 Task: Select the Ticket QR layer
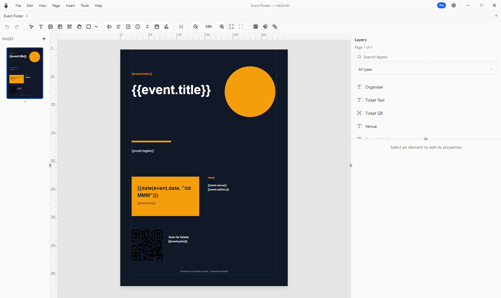(x=426, y=113)
